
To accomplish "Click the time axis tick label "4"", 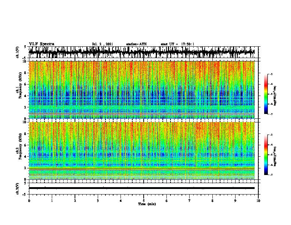I will (x=121, y=201).
